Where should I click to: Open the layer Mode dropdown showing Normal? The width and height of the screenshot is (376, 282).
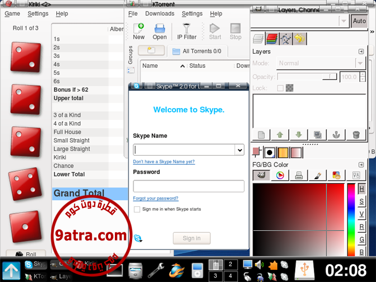point(321,63)
